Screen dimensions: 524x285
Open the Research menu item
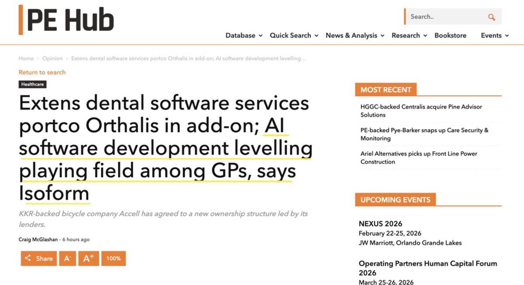(406, 35)
